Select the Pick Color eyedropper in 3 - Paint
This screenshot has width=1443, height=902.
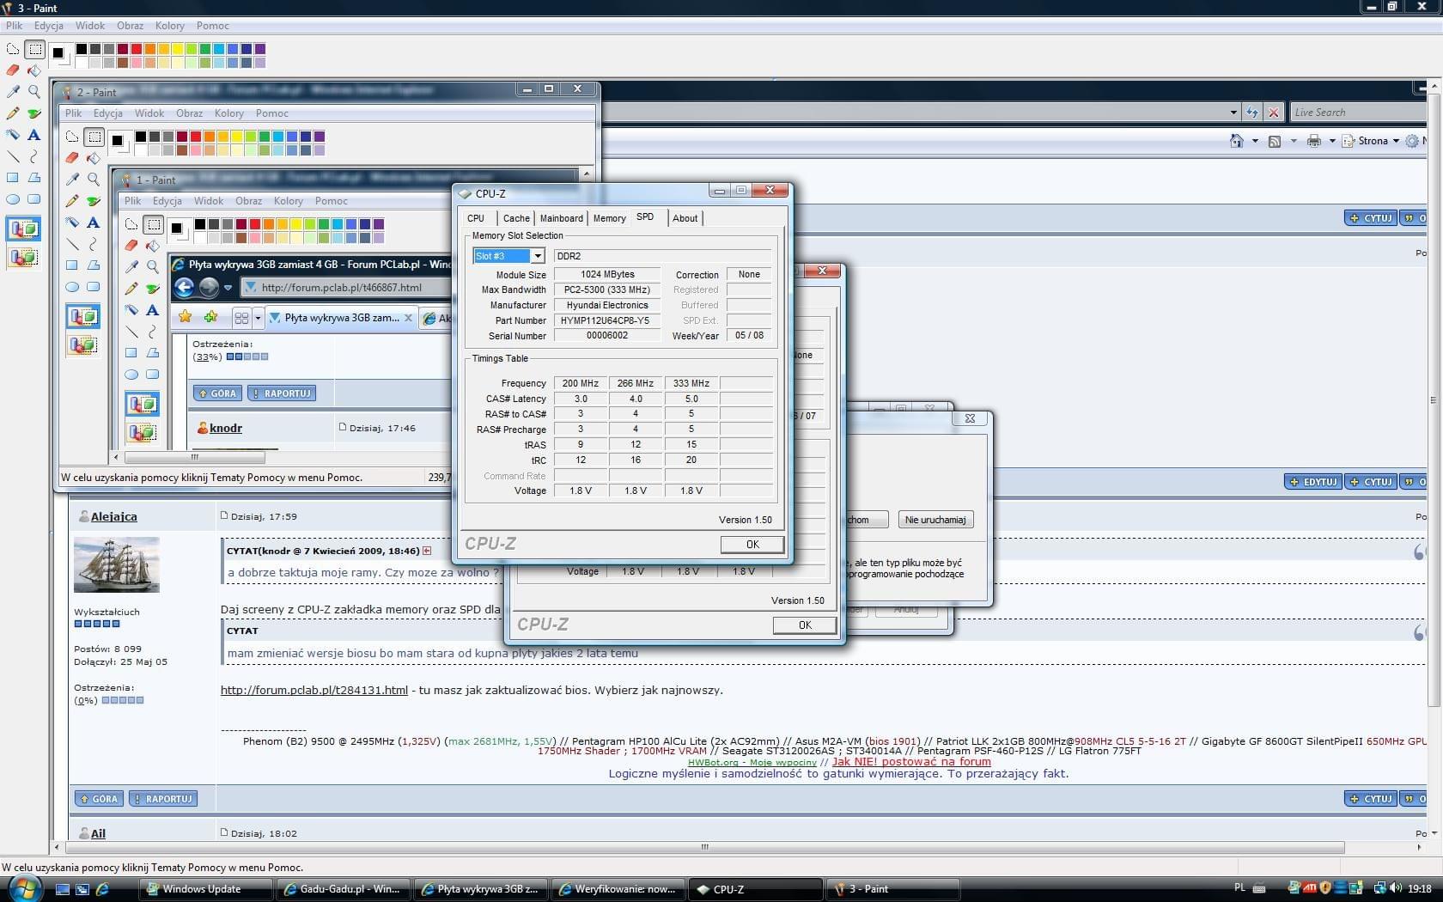tap(13, 91)
